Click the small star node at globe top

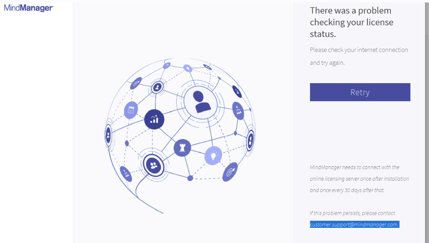[x=188, y=68]
